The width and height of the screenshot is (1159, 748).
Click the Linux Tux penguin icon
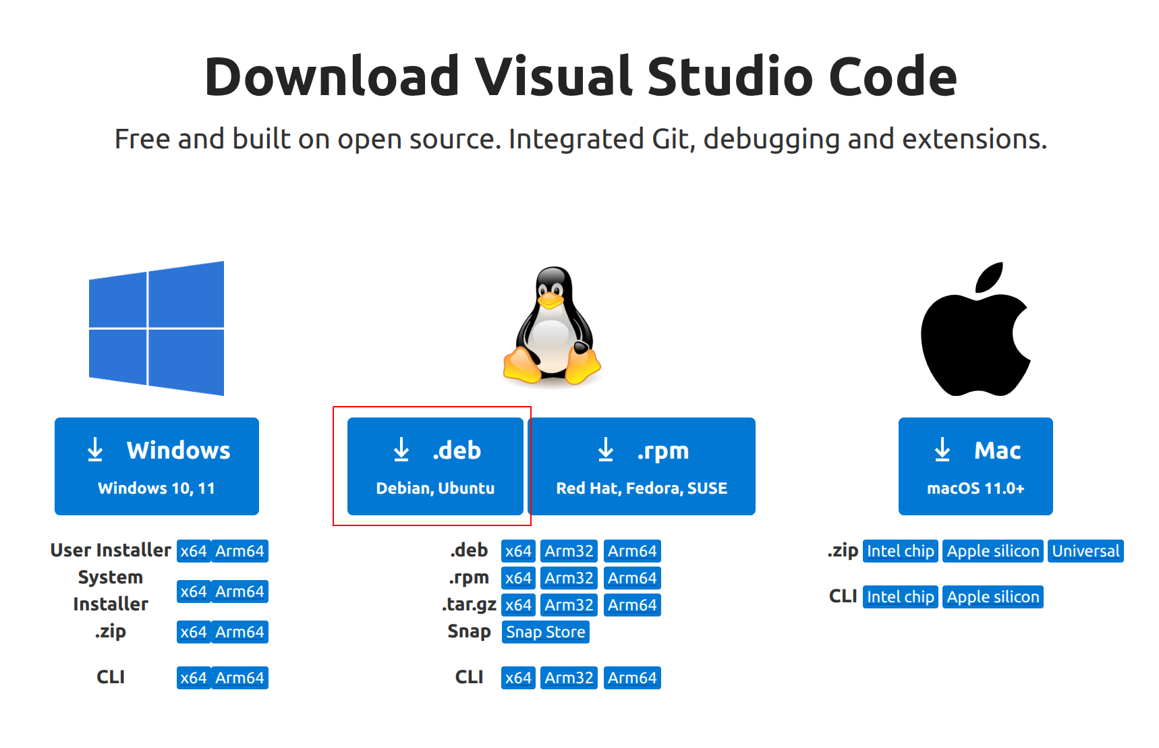click(552, 326)
